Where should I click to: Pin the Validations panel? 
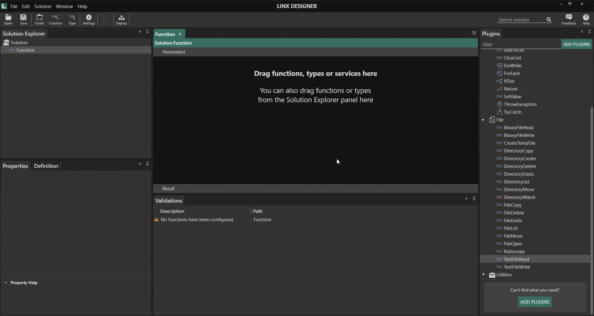click(x=474, y=199)
